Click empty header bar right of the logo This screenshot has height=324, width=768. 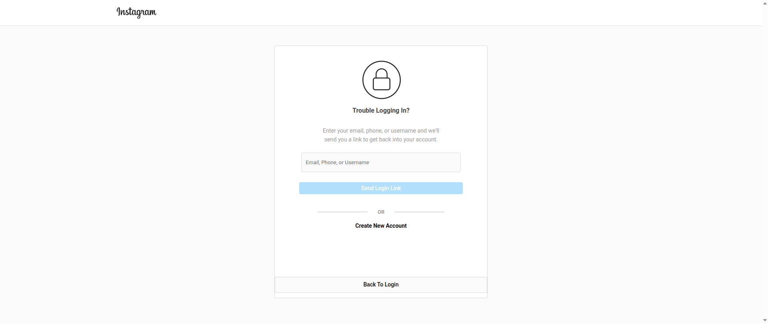coord(440,13)
